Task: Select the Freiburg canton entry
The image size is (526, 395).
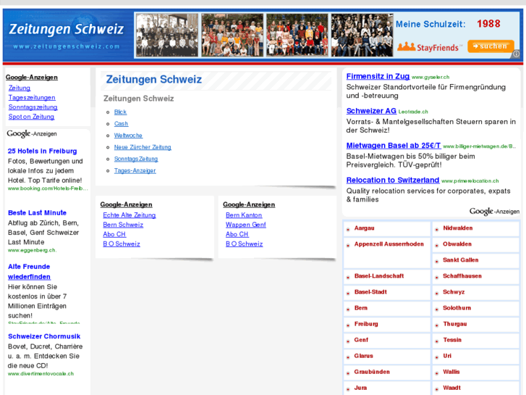Action: 366,324
